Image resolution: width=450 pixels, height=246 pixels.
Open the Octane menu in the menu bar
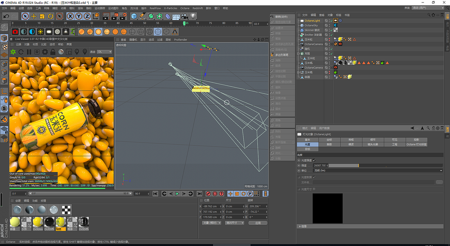pos(185,8)
